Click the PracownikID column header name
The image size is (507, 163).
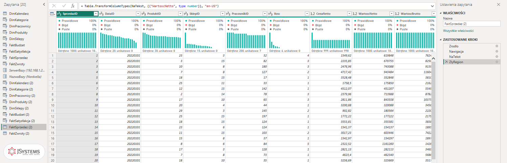point(240,13)
